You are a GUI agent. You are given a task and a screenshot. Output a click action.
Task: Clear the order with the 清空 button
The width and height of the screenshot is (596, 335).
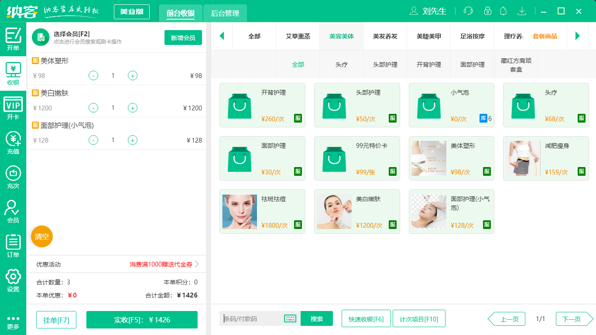pyautogui.click(x=41, y=236)
